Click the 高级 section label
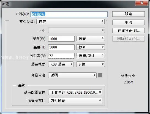This screenshot has height=114, width=150. click(22, 85)
